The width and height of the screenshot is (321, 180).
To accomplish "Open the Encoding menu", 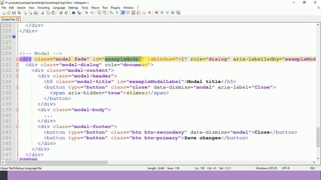I will 44,7.
